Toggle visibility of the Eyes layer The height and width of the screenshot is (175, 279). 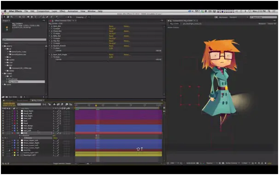coord(3,121)
